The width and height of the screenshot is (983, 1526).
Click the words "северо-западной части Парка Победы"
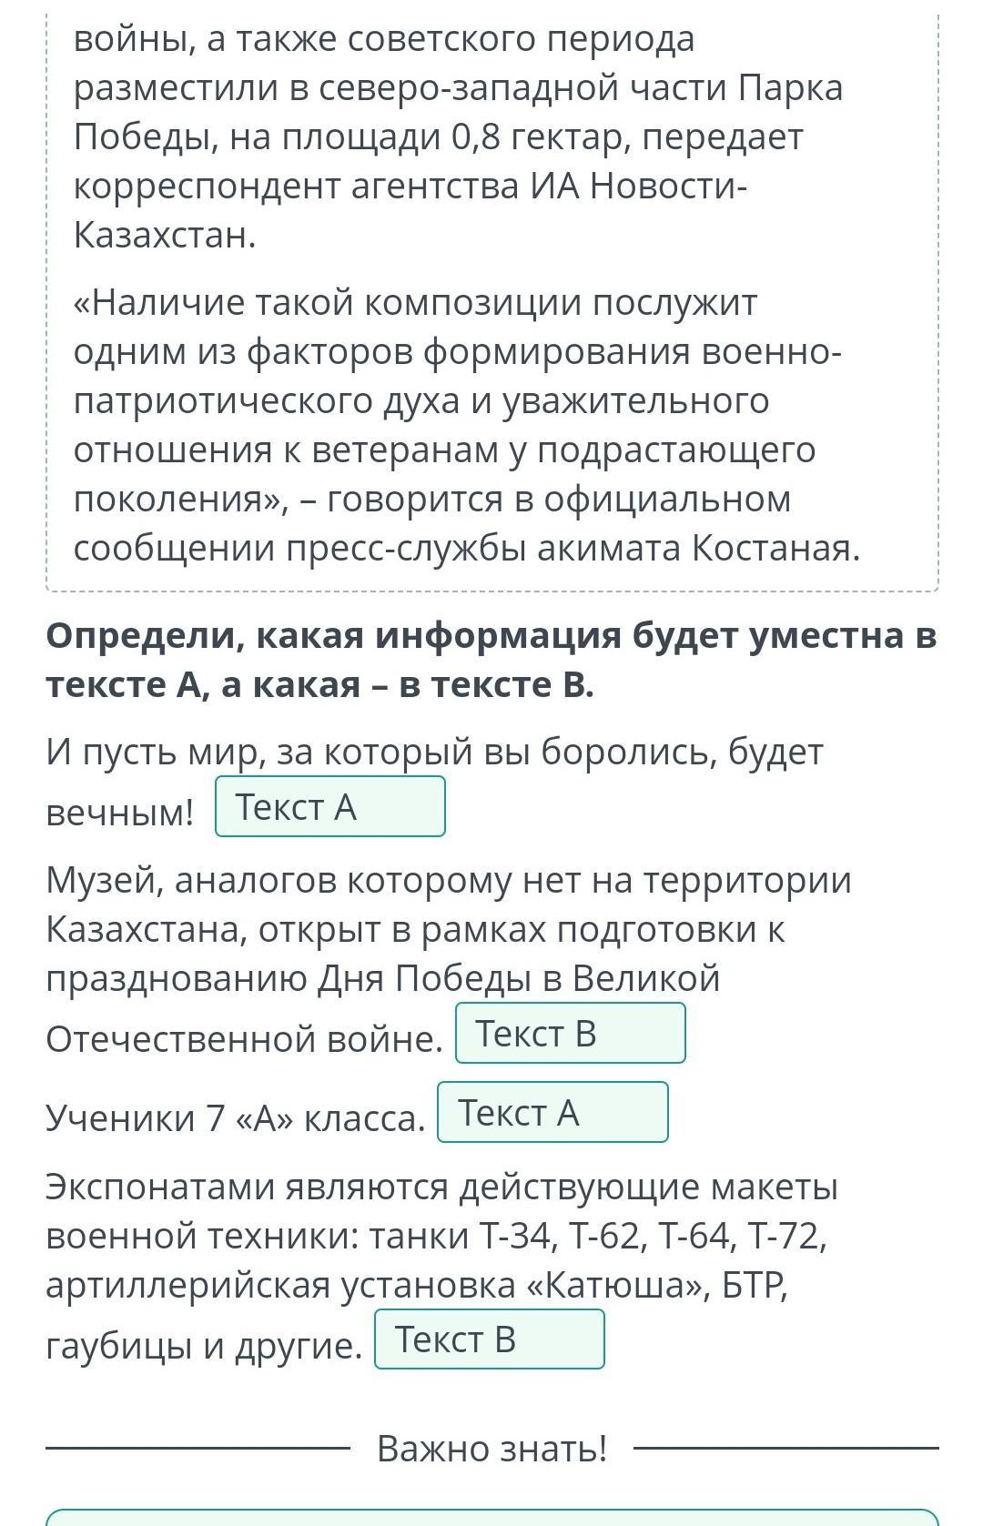click(458, 113)
